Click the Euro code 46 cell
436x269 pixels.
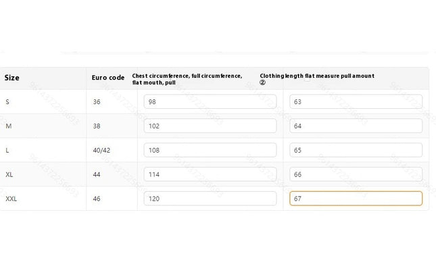[x=97, y=199]
